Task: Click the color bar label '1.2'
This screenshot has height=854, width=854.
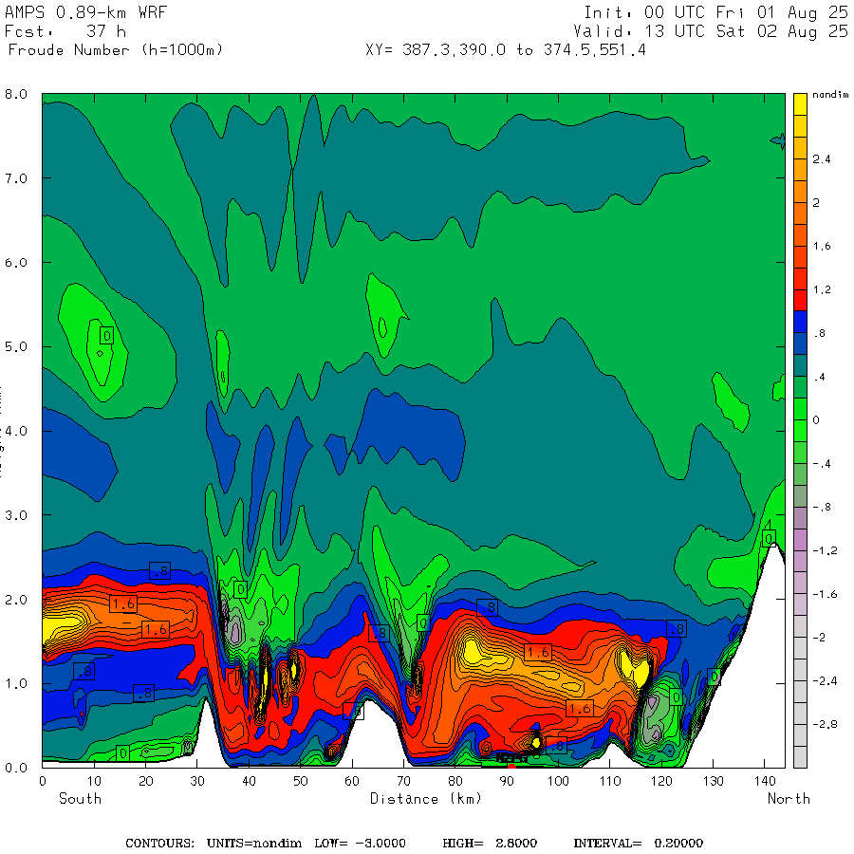Action: coord(822,289)
